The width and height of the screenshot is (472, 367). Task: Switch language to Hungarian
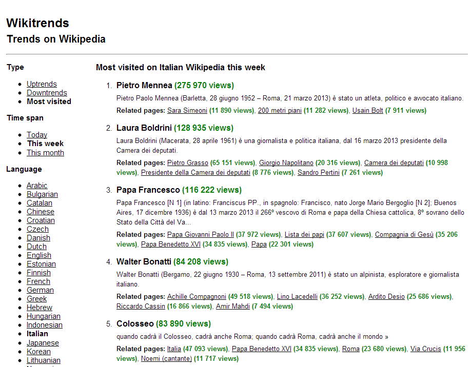pos(43,316)
